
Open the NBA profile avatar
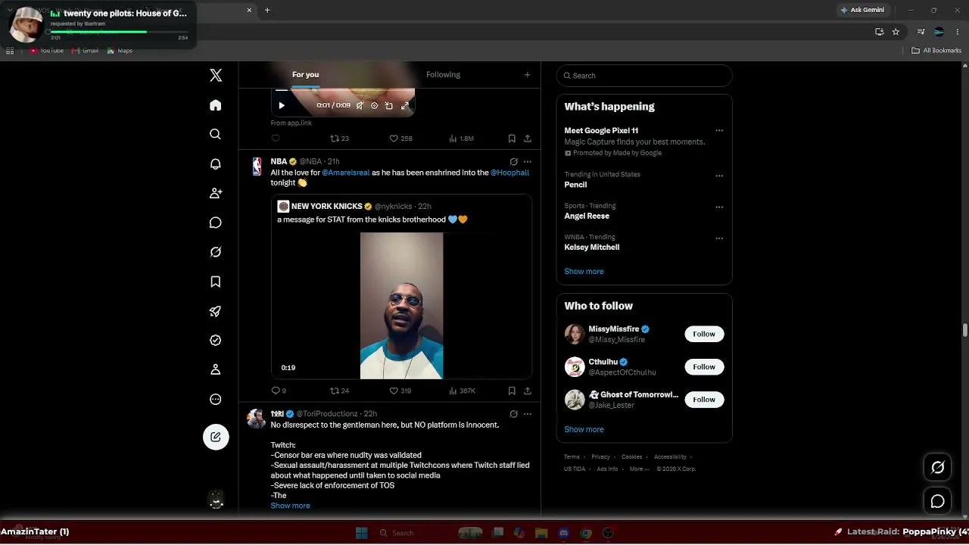[x=257, y=167]
